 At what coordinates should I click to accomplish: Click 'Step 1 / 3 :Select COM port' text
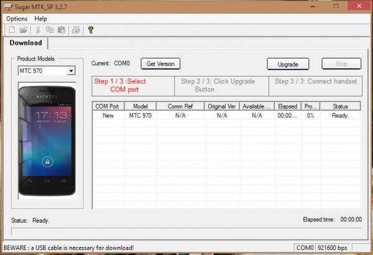point(120,85)
